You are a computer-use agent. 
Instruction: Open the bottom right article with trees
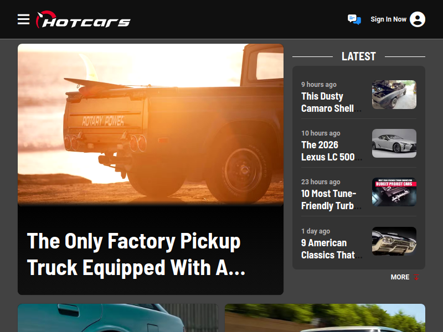[x=325, y=318]
